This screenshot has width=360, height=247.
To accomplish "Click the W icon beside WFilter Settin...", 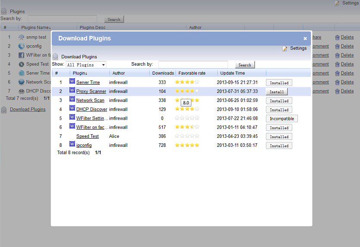I will (x=72, y=117).
